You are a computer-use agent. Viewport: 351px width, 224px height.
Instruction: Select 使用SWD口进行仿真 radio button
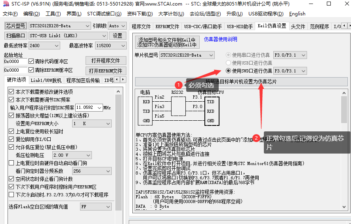point(228,71)
